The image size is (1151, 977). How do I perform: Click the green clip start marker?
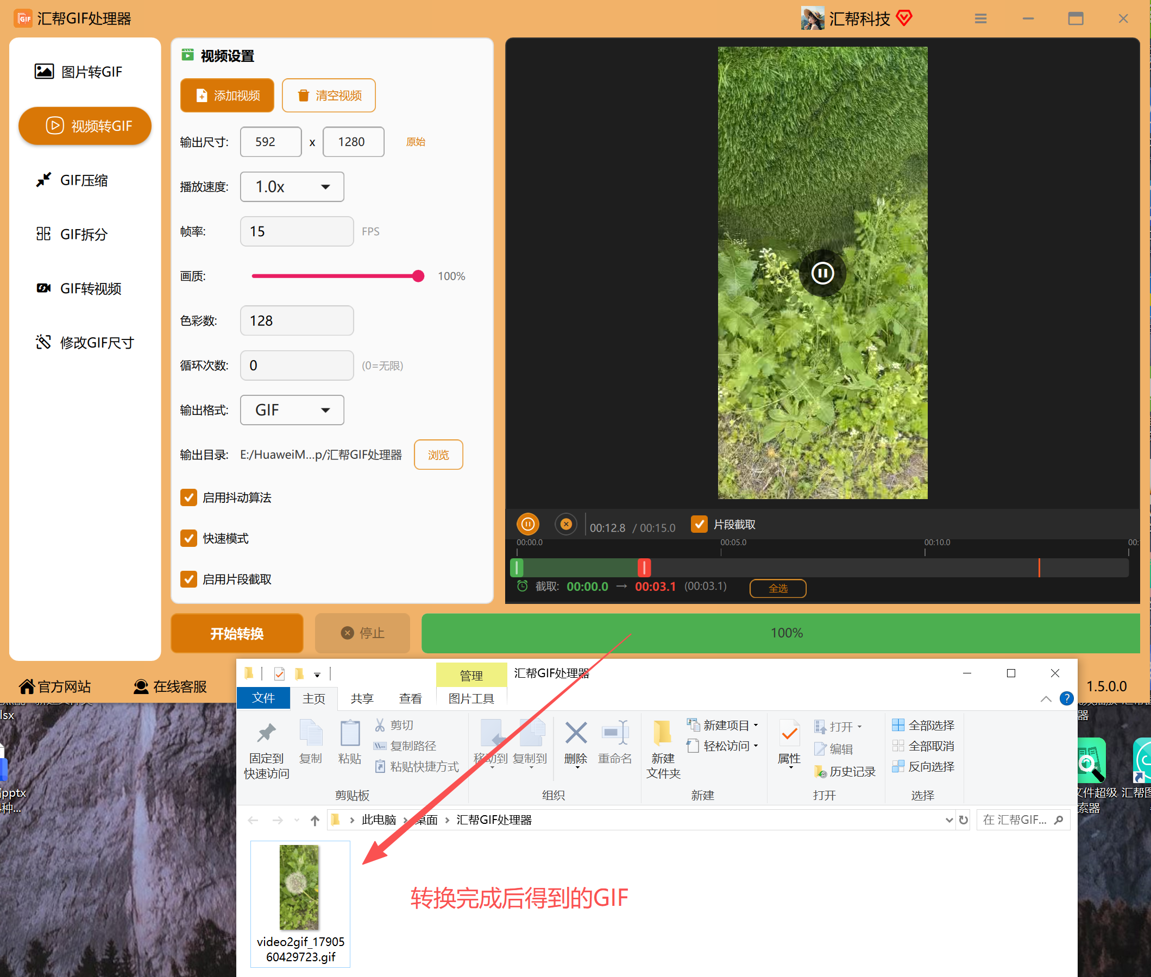coord(517,567)
